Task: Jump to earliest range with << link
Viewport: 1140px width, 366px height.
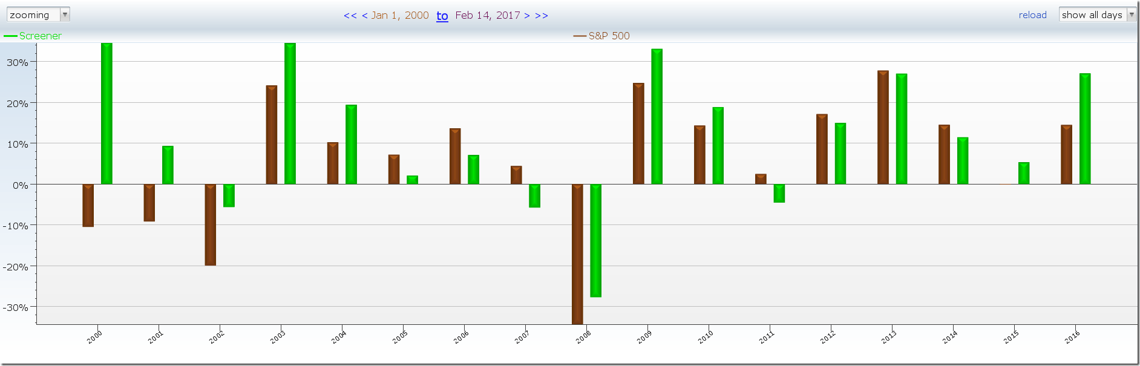Action: [x=350, y=15]
